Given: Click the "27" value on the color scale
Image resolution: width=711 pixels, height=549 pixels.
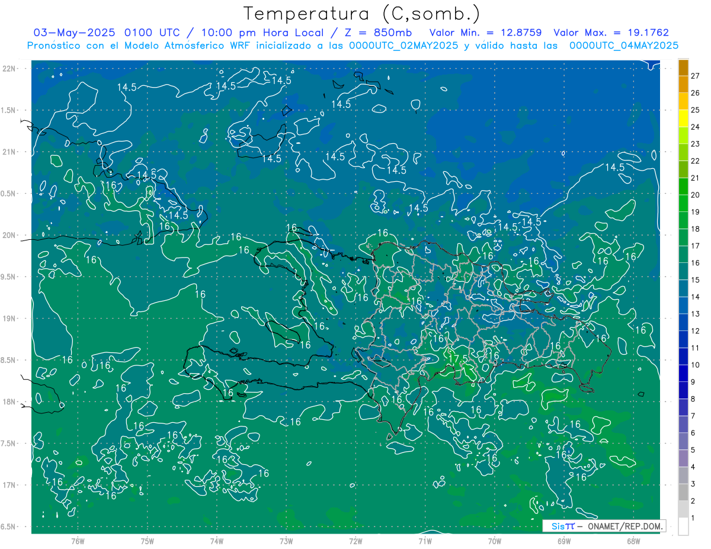Looking at the screenshot, I should tap(695, 76).
